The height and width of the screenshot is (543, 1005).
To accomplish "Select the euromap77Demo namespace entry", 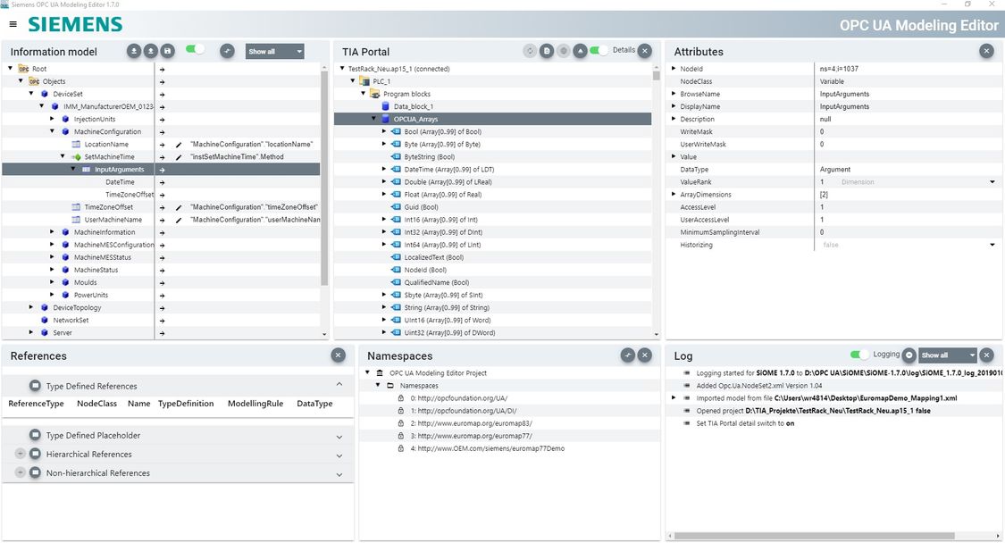I will [488, 448].
